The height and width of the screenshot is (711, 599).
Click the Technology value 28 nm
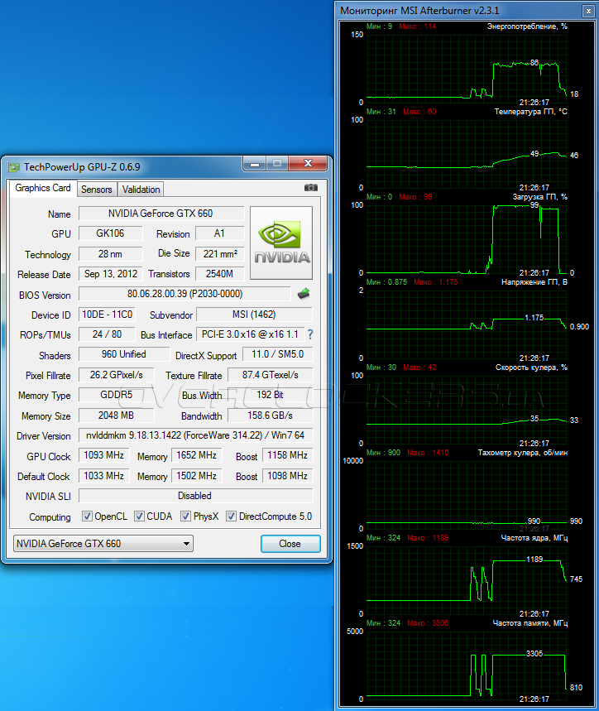pyautogui.click(x=110, y=254)
